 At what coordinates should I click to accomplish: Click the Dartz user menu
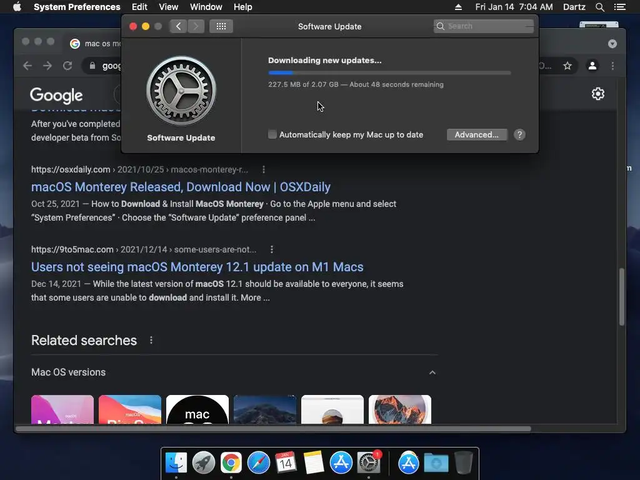pyautogui.click(x=574, y=7)
